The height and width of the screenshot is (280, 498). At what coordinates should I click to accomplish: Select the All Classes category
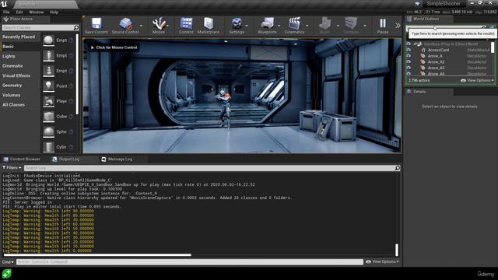click(14, 105)
